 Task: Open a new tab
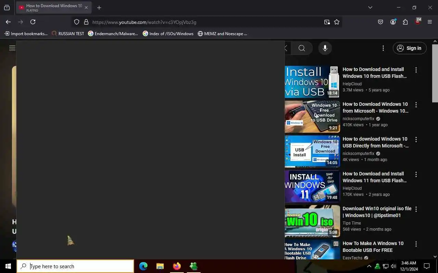99,8
